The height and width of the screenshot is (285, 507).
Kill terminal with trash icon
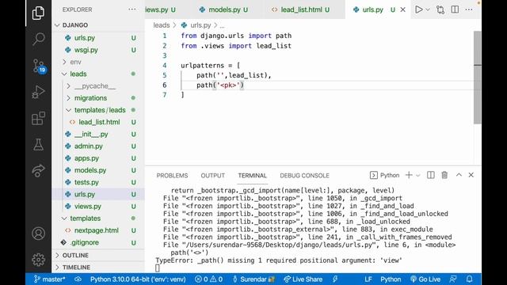[444, 175]
